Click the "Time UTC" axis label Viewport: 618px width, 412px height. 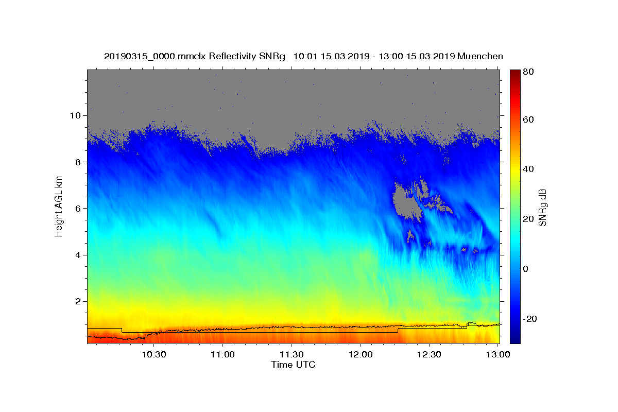click(293, 365)
